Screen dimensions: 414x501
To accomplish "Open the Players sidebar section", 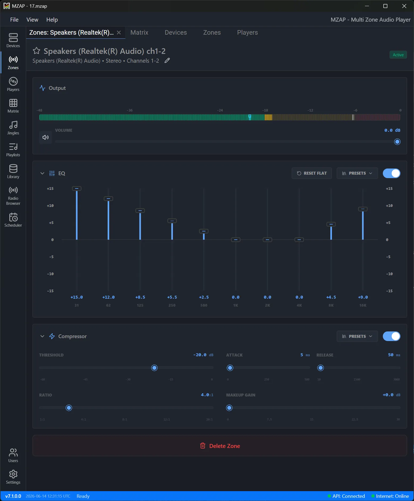I will (13, 85).
